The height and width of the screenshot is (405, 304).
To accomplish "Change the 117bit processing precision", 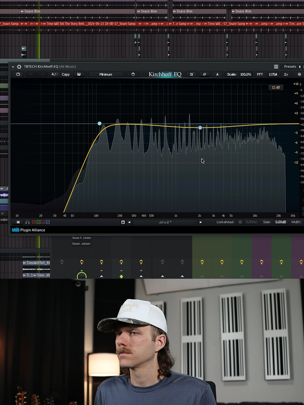I will tap(273, 74).
